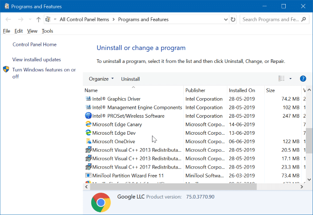Click All Control Panel Items breadcrumb
The height and width of the screenshot is (215, 313).
point(84,20)
